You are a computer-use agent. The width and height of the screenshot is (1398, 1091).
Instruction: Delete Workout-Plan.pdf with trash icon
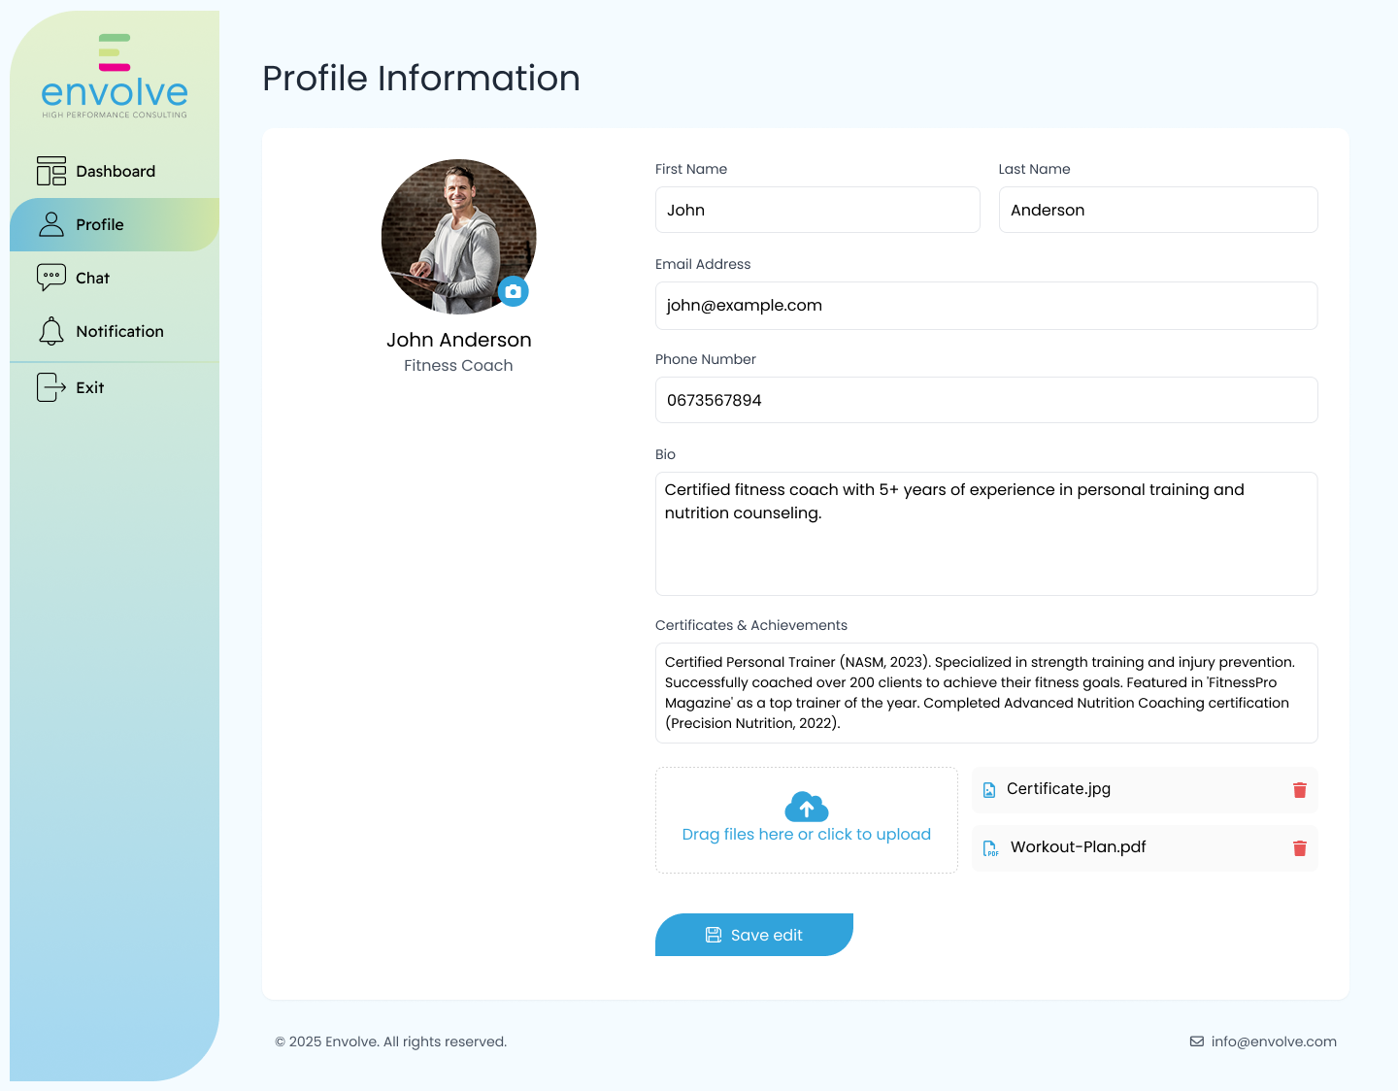(x=1300, y=848)
